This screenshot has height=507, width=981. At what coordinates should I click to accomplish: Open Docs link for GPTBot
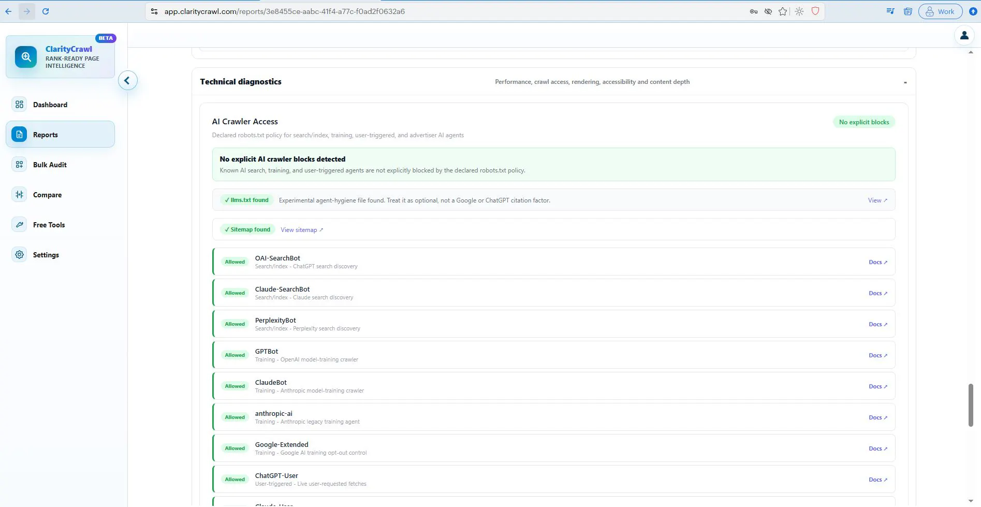click(877, 355)
